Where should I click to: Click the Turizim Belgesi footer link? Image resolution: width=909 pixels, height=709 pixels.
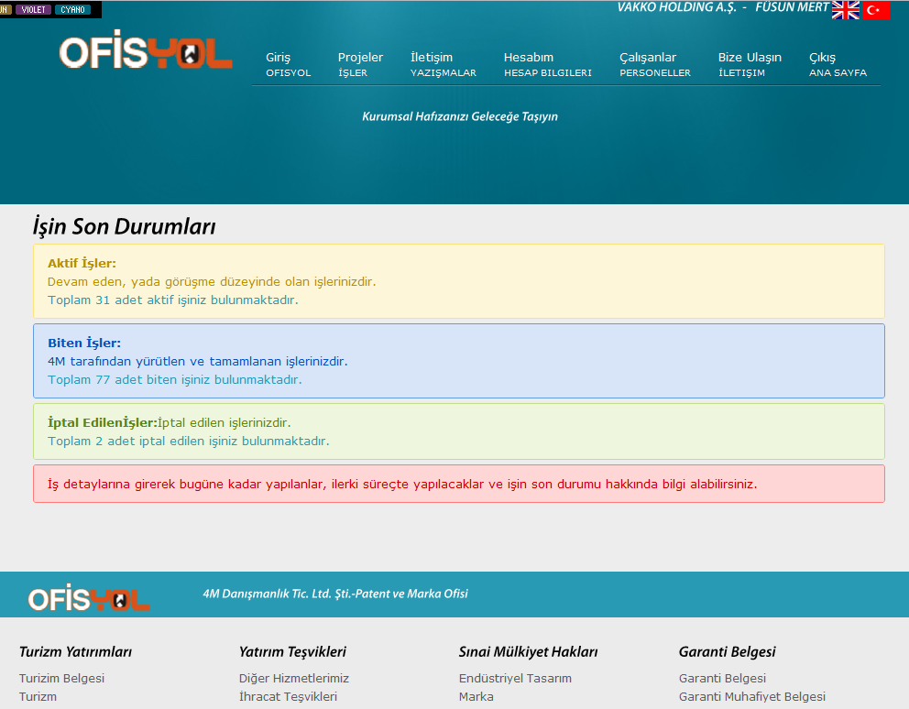click(61, 679)
